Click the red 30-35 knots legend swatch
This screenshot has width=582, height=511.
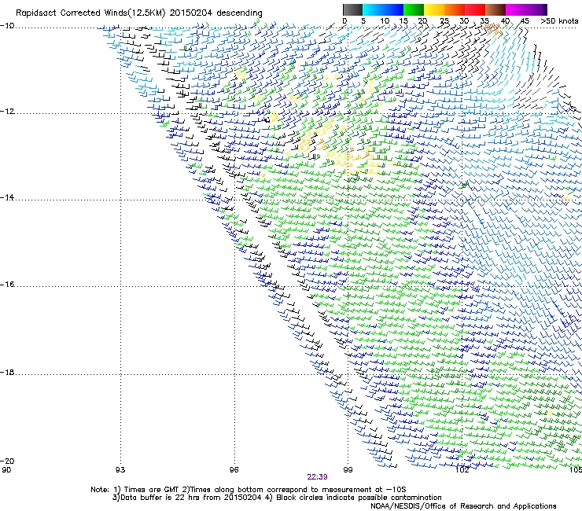[x=475, y=9]
